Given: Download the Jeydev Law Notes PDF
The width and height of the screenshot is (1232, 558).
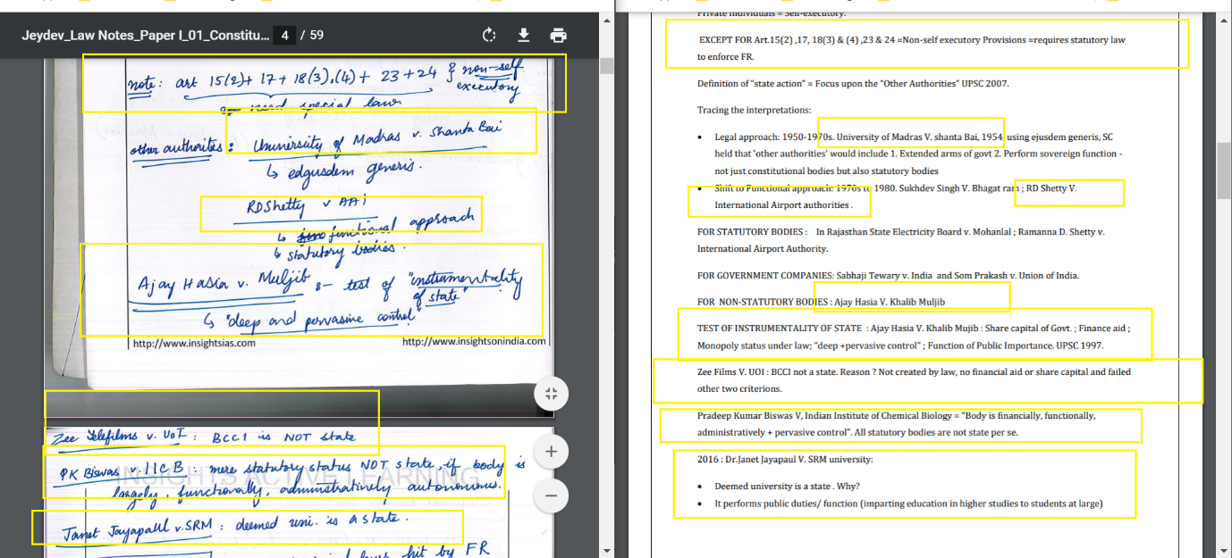Looking at the screenshot, I should (x=524, y=36).
